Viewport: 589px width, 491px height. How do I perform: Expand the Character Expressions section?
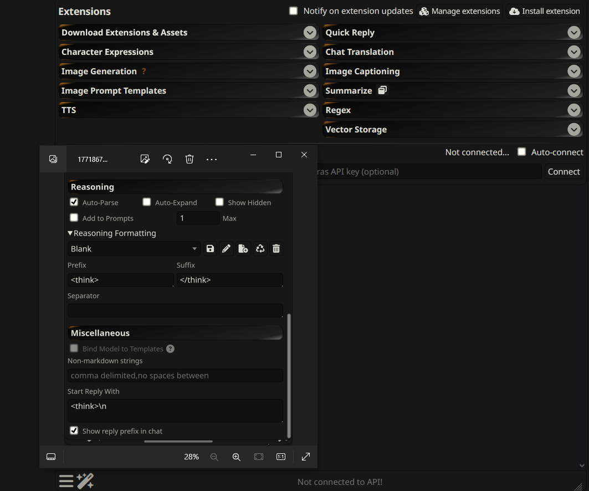310,52
